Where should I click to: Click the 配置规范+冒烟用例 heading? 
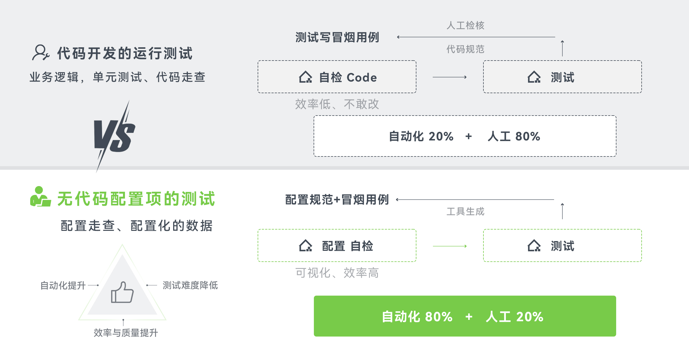(337, 200)
